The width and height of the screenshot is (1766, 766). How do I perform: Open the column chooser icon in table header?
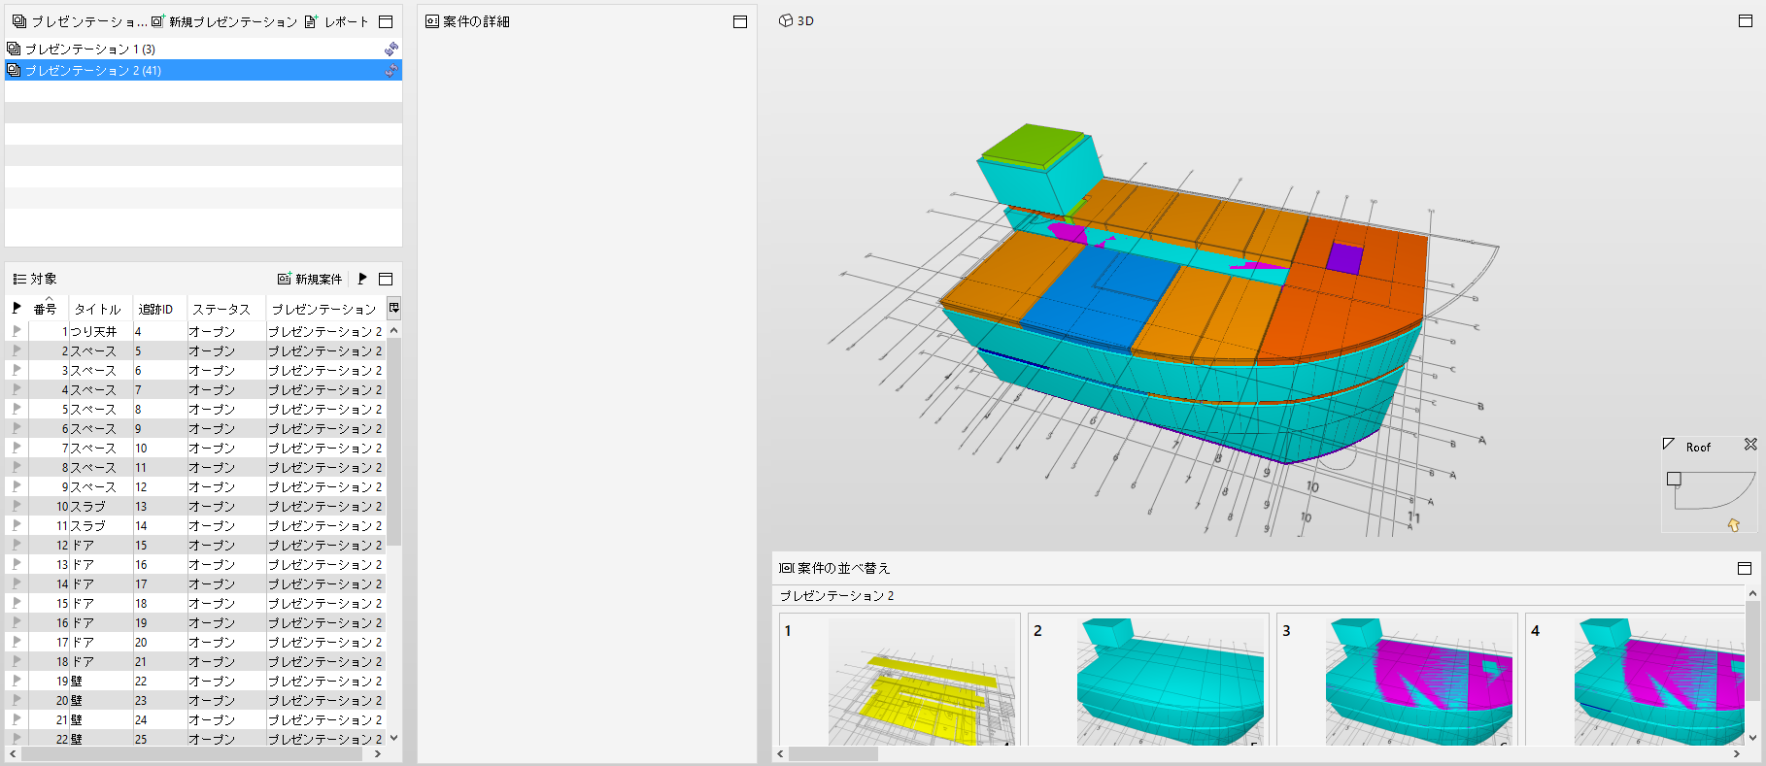click(393, 308)
